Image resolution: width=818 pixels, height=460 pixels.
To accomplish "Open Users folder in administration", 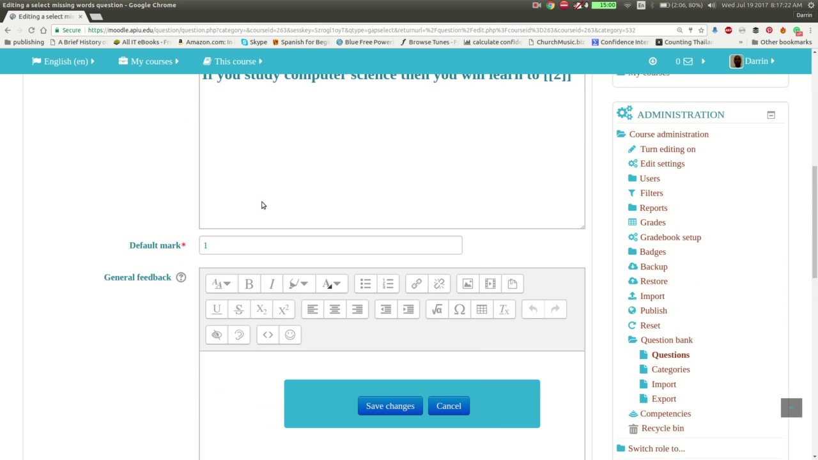I will [650, 178].
